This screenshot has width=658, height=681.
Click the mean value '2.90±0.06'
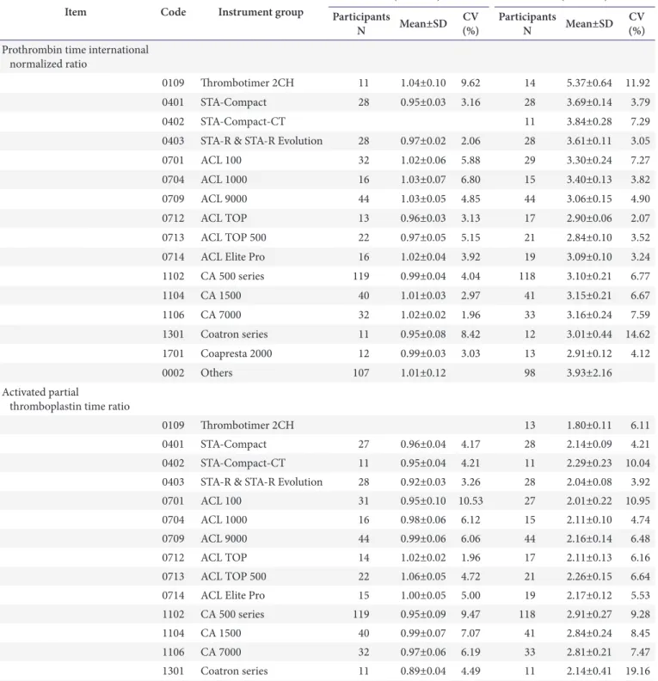(x=589, y=218)
